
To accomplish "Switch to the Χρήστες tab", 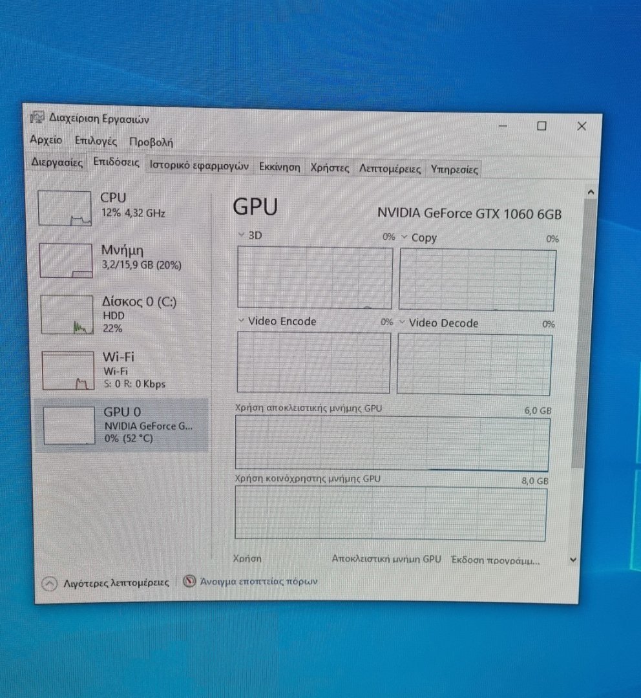I will pyautogui.click(x=330, y=168).
